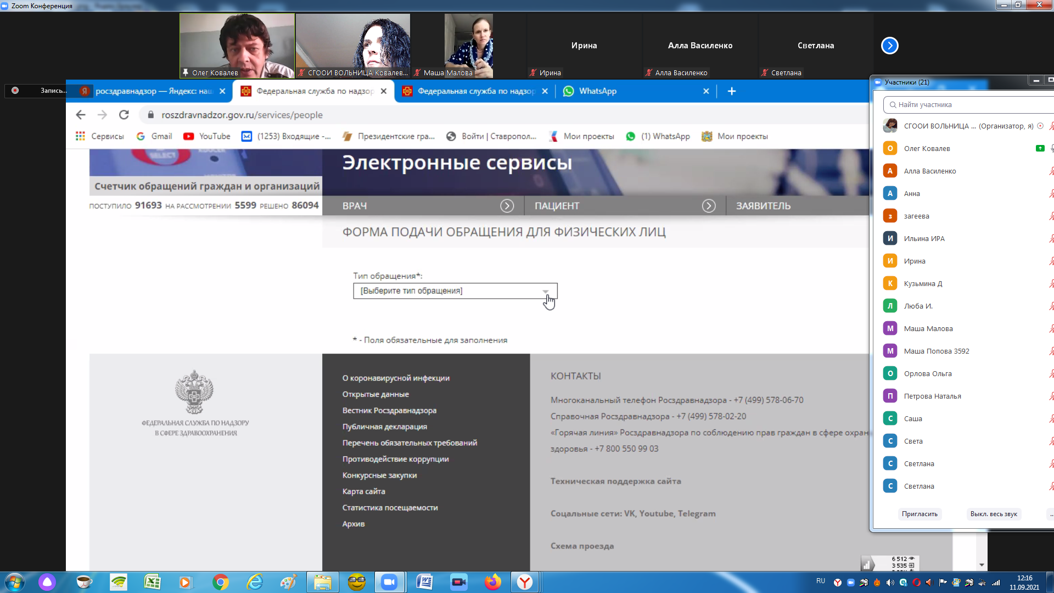
Task: Open Firefox from taskbar
Action: (492, 582)
